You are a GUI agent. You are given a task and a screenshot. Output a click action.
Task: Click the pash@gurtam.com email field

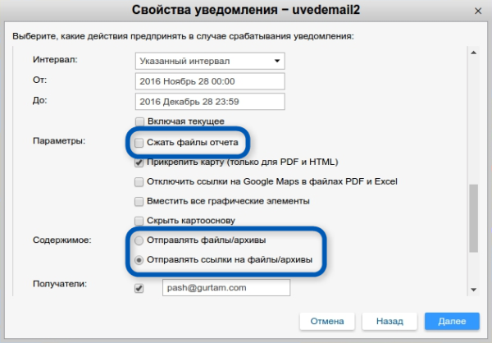[226, 288]
